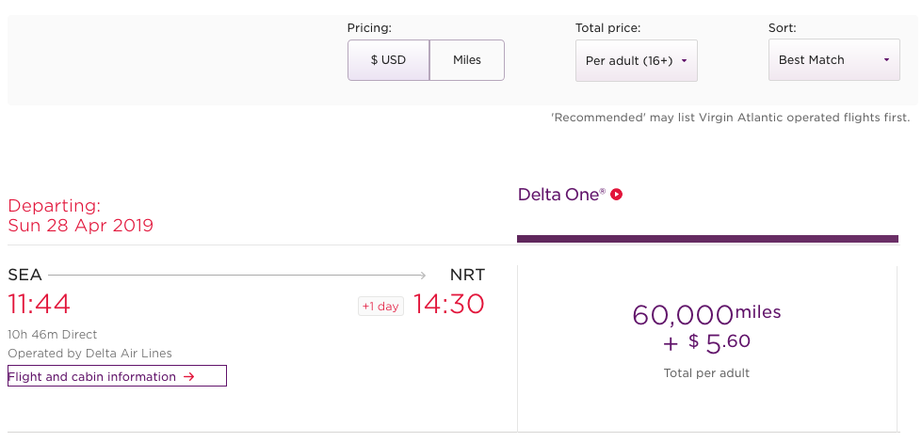The width and height of the screenshot is (922, 442).
Task: Open the Per adult (16+) dropdown
Action: (x=636, y=61)
